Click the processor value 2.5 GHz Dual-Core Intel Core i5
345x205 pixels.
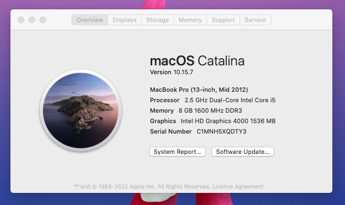(x=230, y=100)
